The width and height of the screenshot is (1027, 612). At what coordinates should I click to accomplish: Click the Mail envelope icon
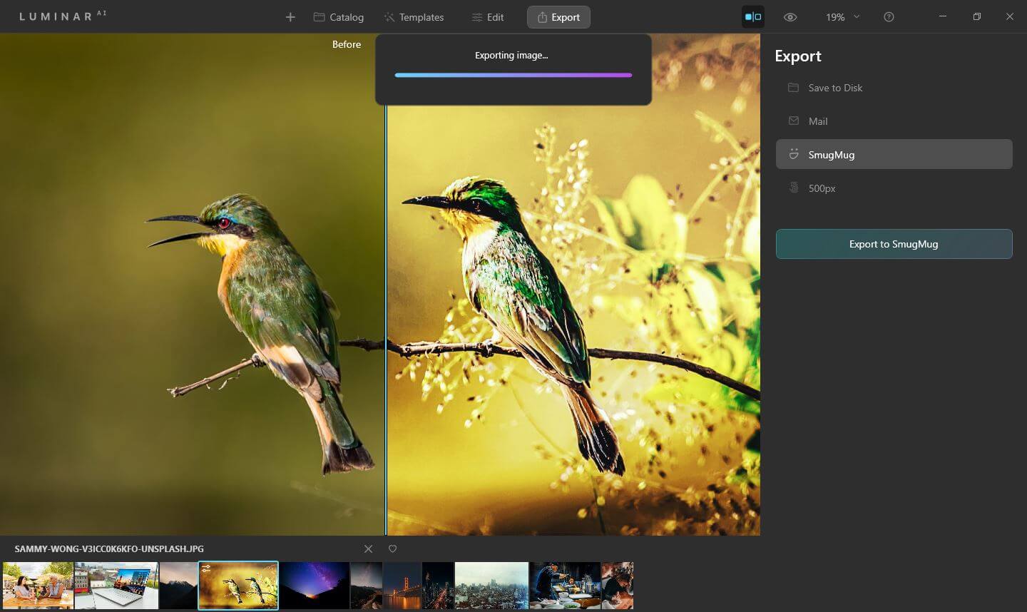click(x=793, y=121)
